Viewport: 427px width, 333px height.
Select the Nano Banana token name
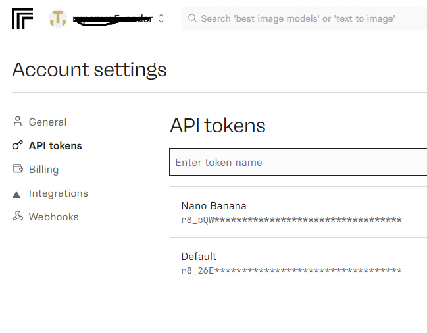pyautogui.click(x=214, y=206)
